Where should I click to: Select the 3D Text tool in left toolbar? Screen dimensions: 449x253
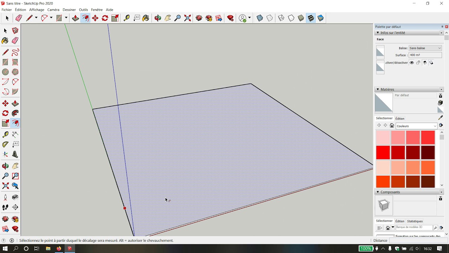click(x=15, y=154)
